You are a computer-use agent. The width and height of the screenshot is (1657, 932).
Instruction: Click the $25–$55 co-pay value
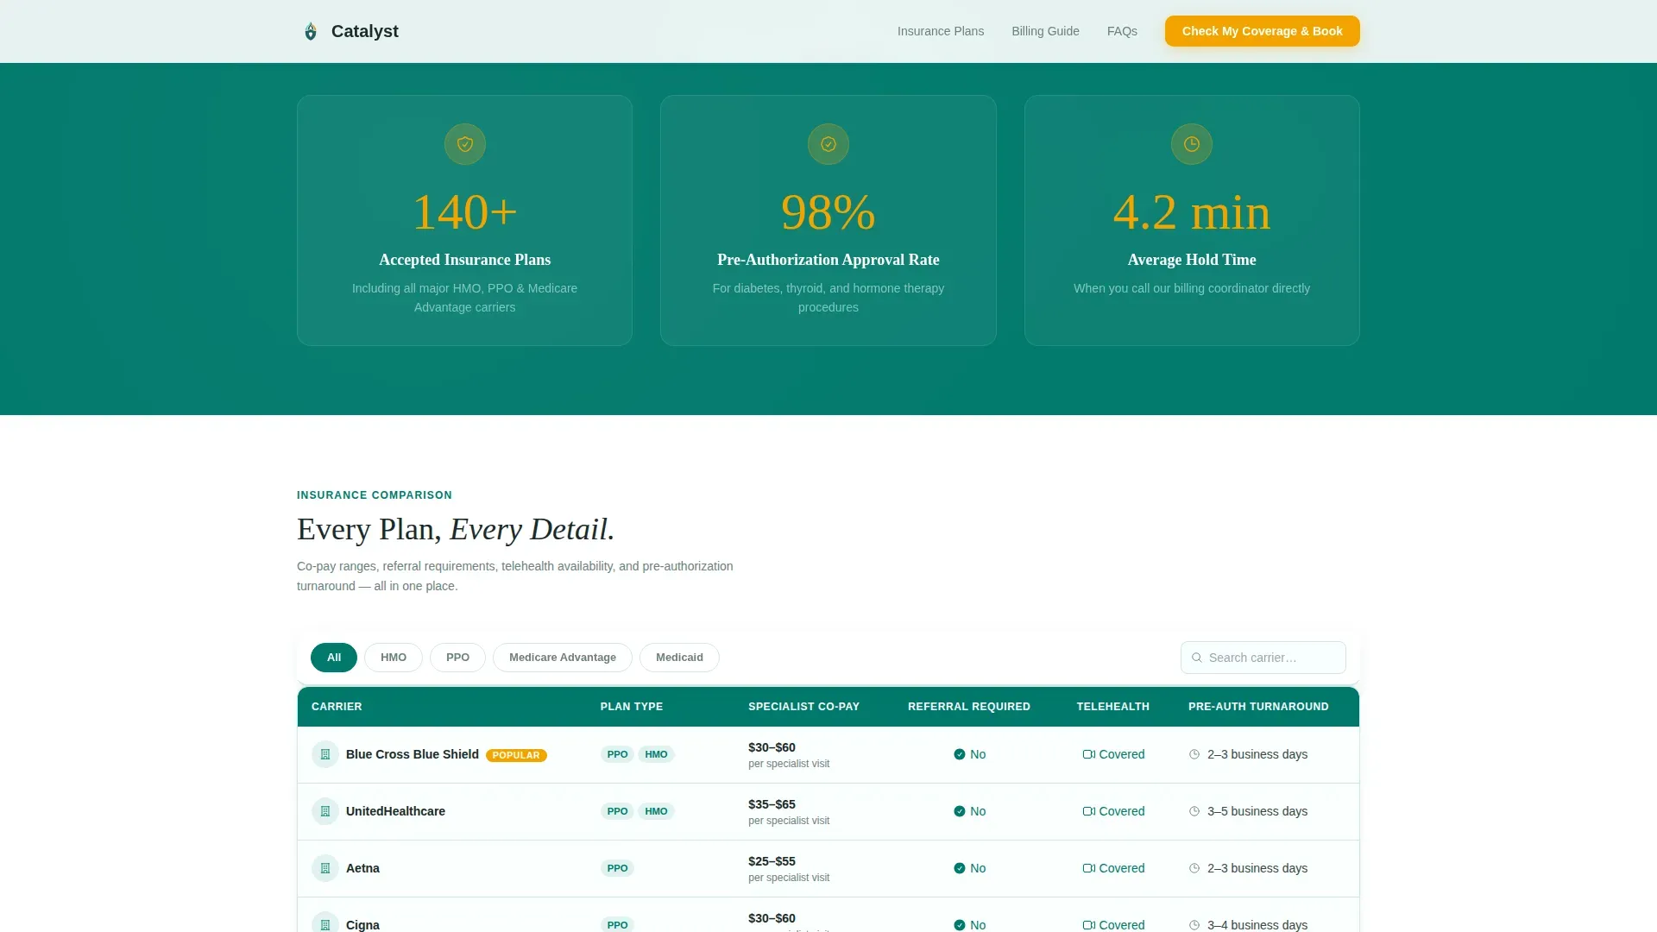[772, 861]
